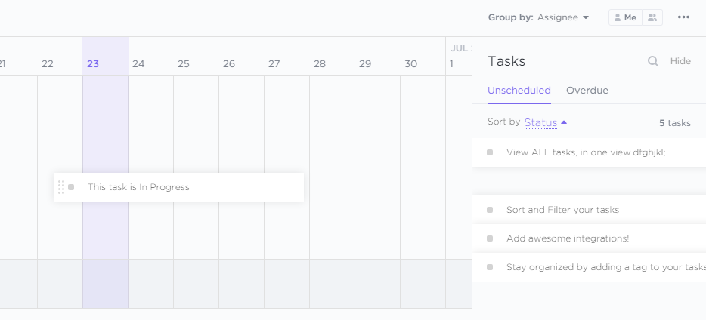Click status square of In Progress task
706x320 pixels.
point(71,187)
